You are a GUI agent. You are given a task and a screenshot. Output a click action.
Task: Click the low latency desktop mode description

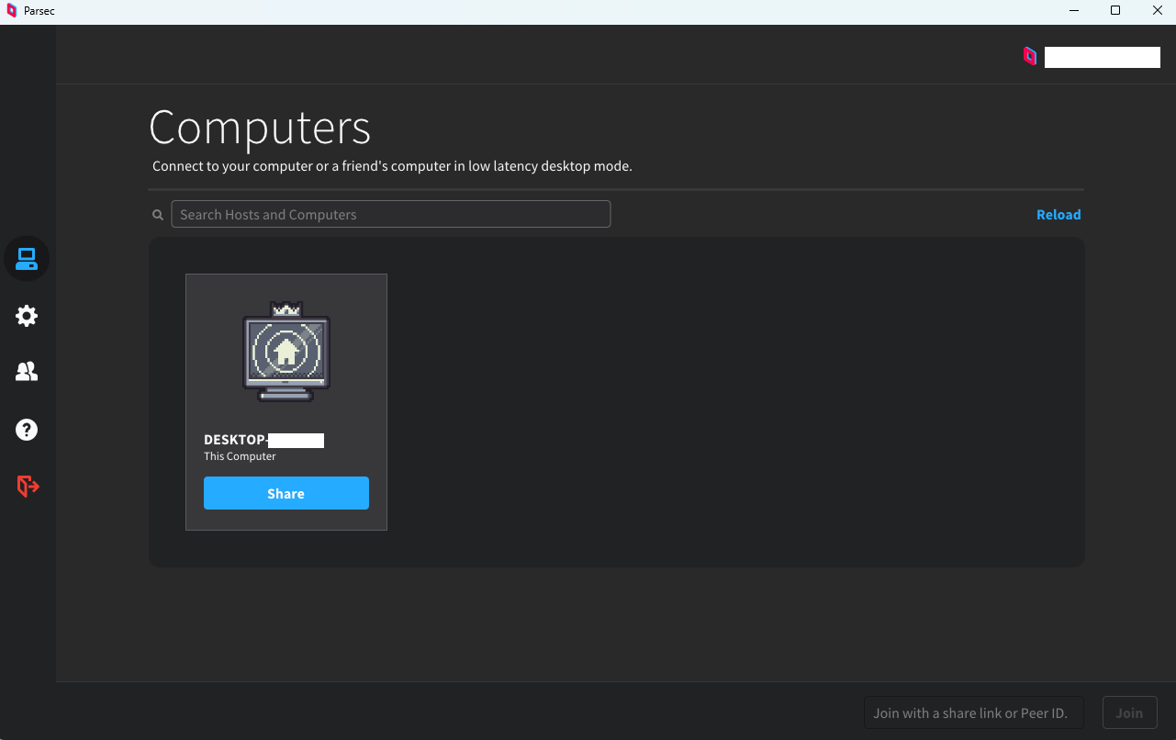click(x=392, y=166)
